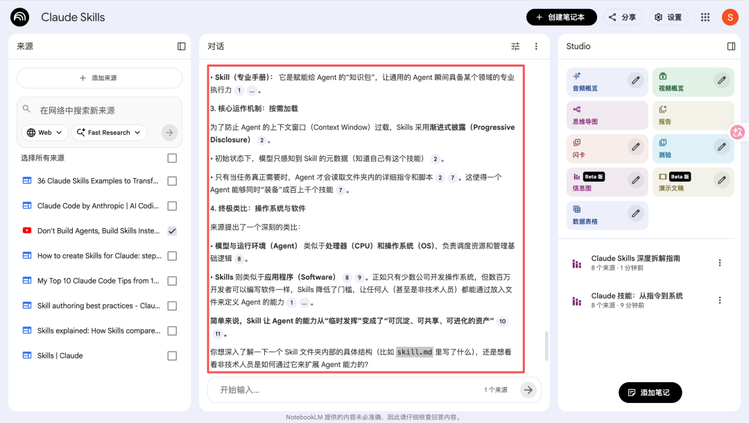Click the YouTube source icon
This screenshot has height=423, width=749.
27,231
